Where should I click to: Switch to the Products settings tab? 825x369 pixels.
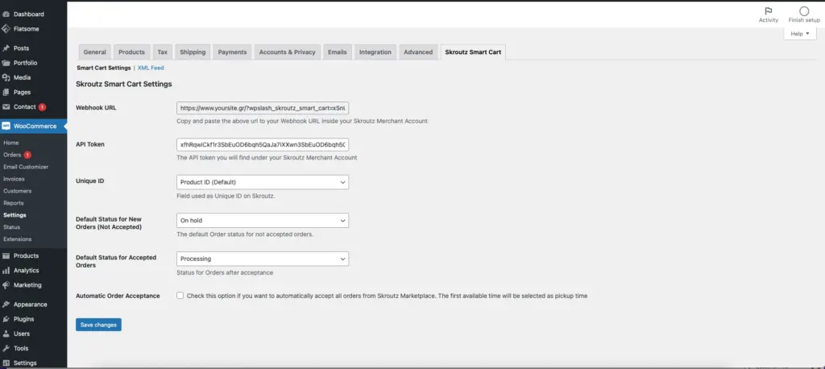[x=131, y=52]
